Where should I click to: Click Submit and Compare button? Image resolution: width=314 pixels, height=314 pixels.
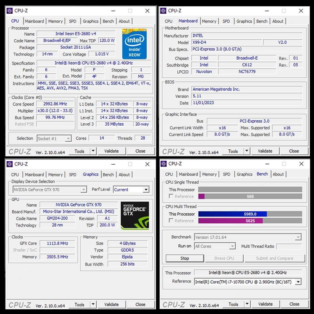(x=275, y=258)
